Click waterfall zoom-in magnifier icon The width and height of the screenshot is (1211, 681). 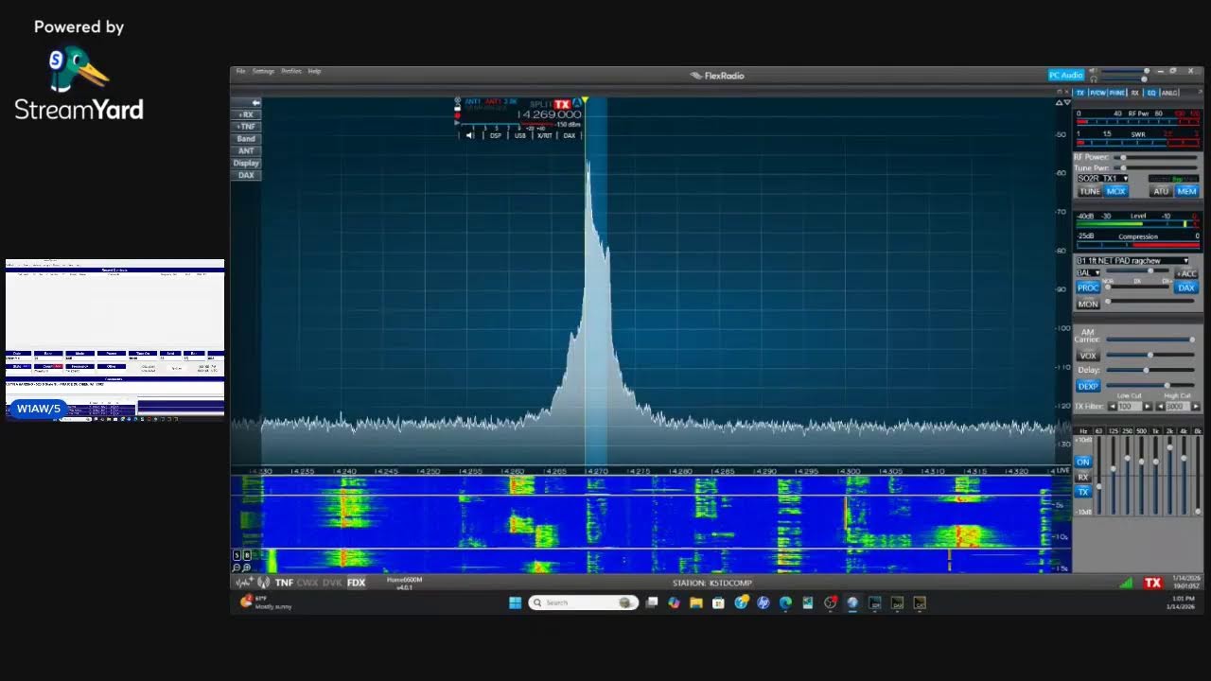(247, 567)
